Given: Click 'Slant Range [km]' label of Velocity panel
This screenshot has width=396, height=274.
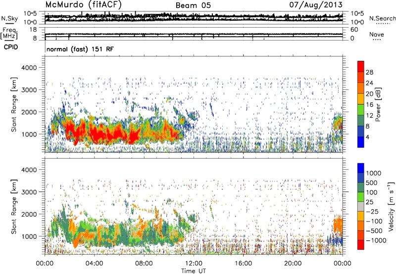Looking at the screenshot, I should pyautogui.click(x=14, y=207).
